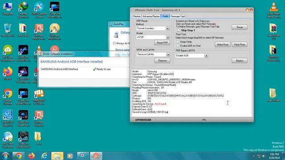The height and width of the screenshot is (160, 285).
Task: Click the 'Saved to Logs' log line
Action: pos(150,112)
